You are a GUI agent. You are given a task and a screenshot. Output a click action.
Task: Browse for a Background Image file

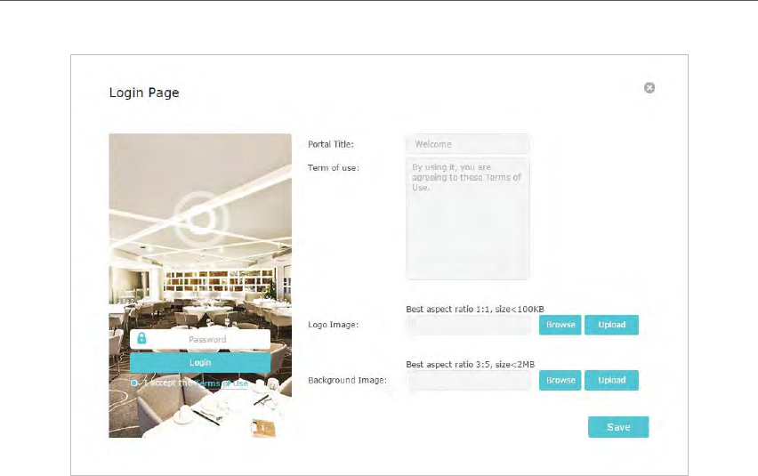click(560, 380)
